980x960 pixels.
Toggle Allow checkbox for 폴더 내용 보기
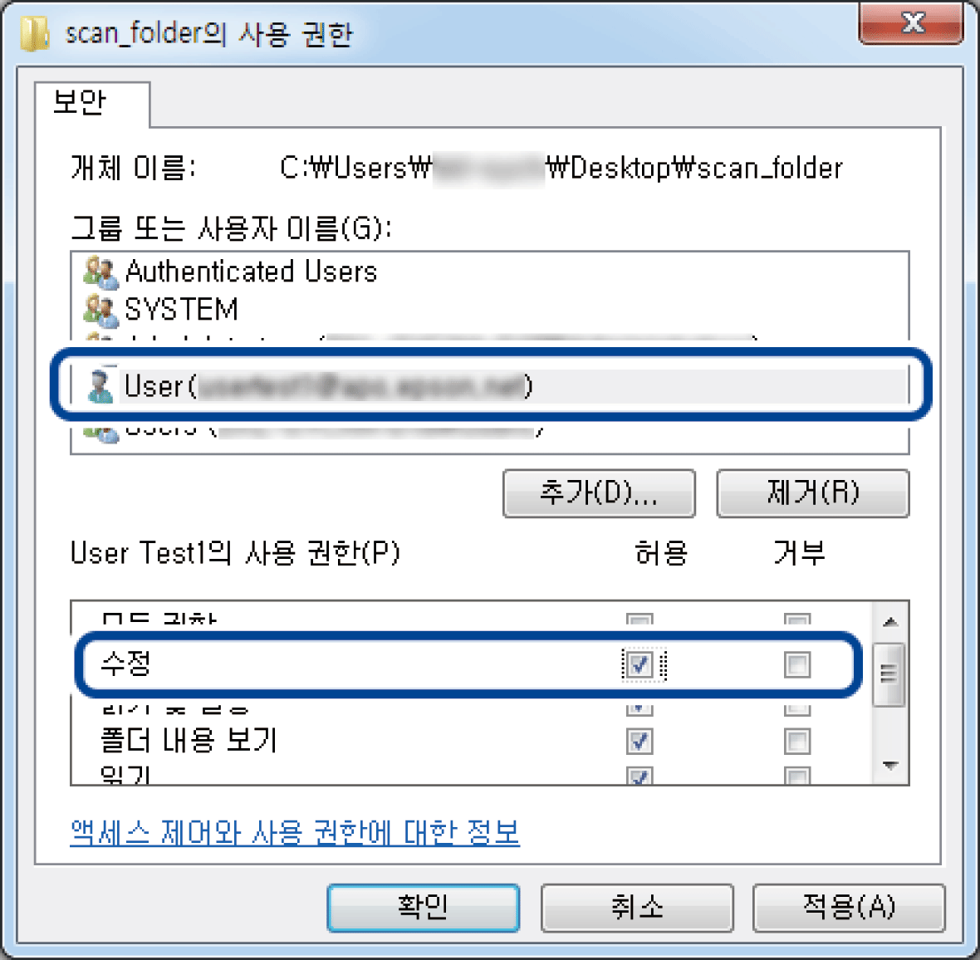pos(639,742)
